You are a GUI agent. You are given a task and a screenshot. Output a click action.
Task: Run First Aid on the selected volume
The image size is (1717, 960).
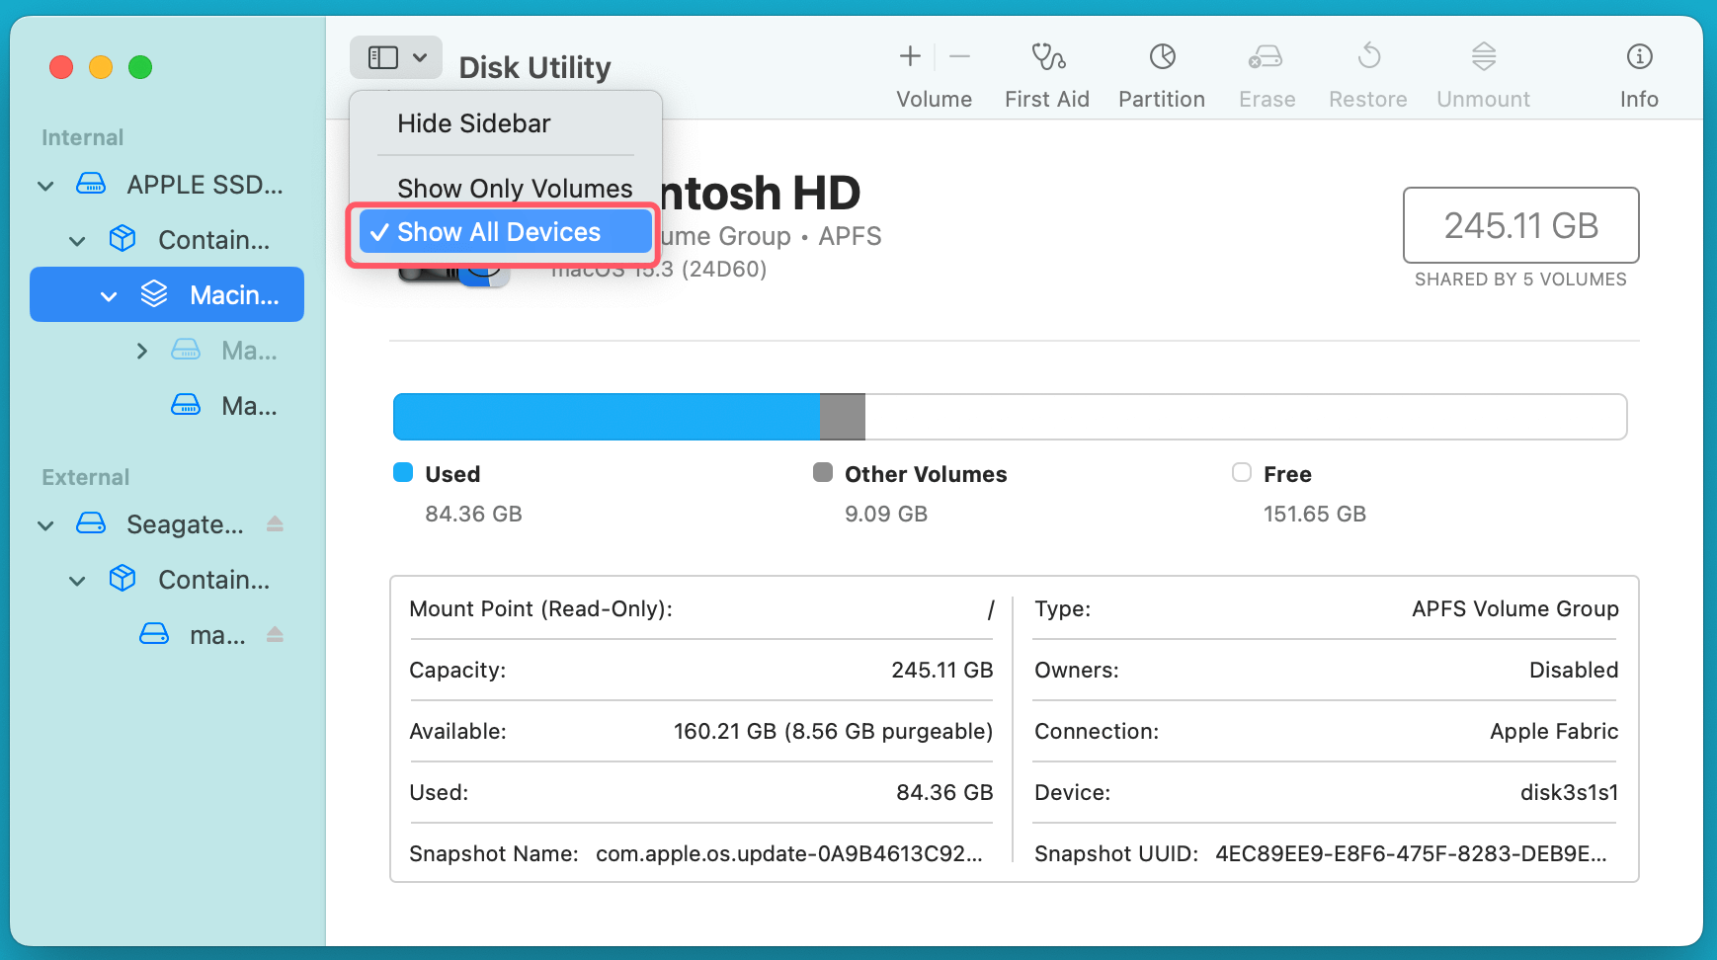[1046, 74]
